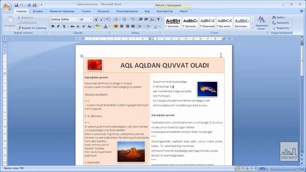Click the word count in status bar
This screenshot has width=306, height=172.
pyautogui.click(x=14, y=168)
